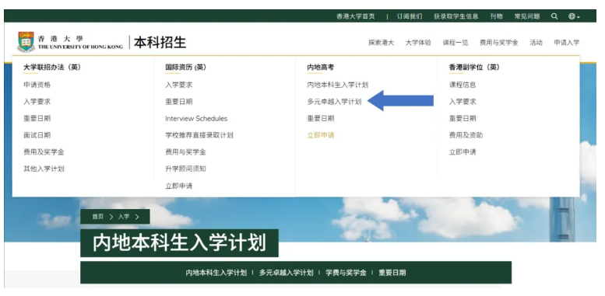Open 入学要求 under 香港副学位
Image resolution: width=605 pixels, height=296 pixels.
[463, 102]
